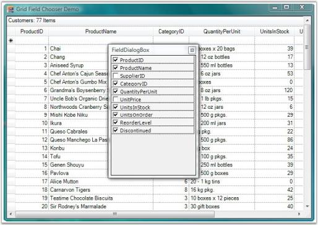Click the Grid Field Chooser Demo app icon
Screen dimensions: 318x225
(x=10, y=9)
